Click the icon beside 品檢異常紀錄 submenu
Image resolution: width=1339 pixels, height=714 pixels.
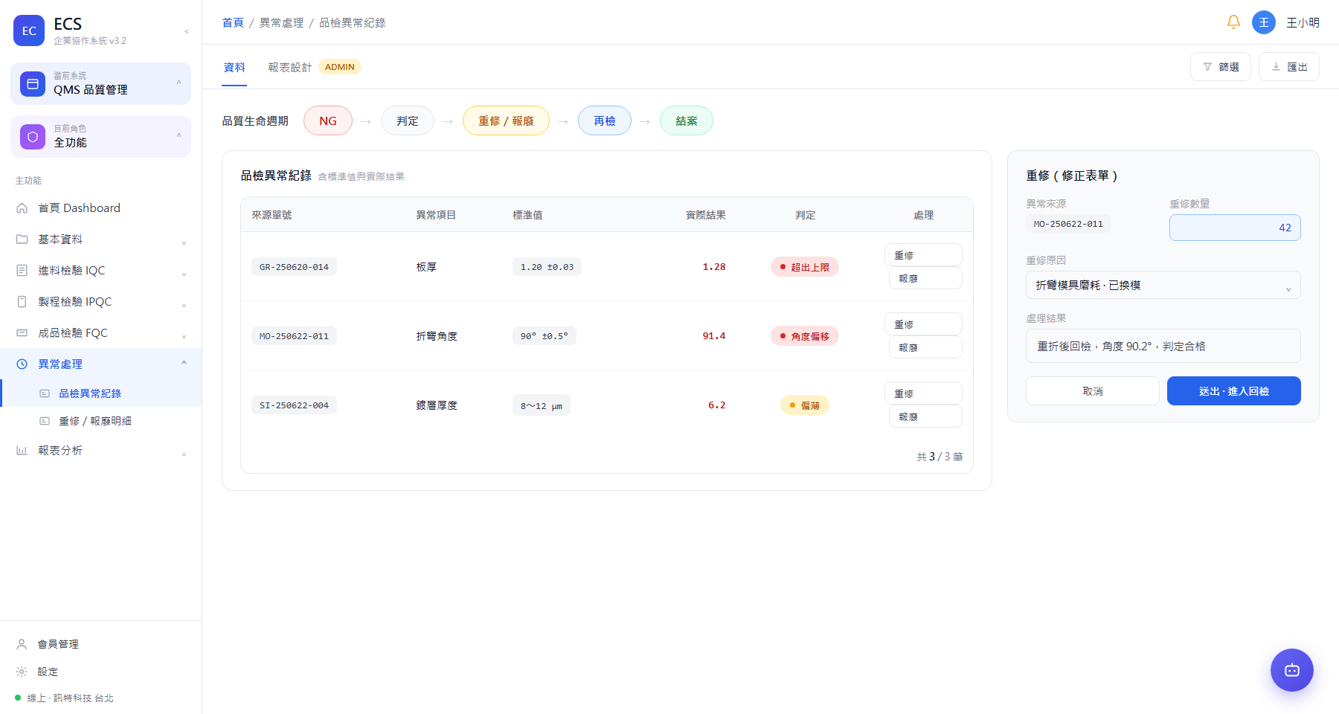(45, 393)
